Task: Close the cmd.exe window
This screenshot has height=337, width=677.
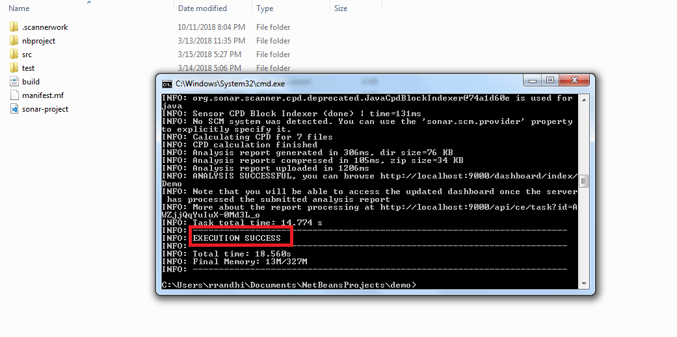Action: click(574, 81)
